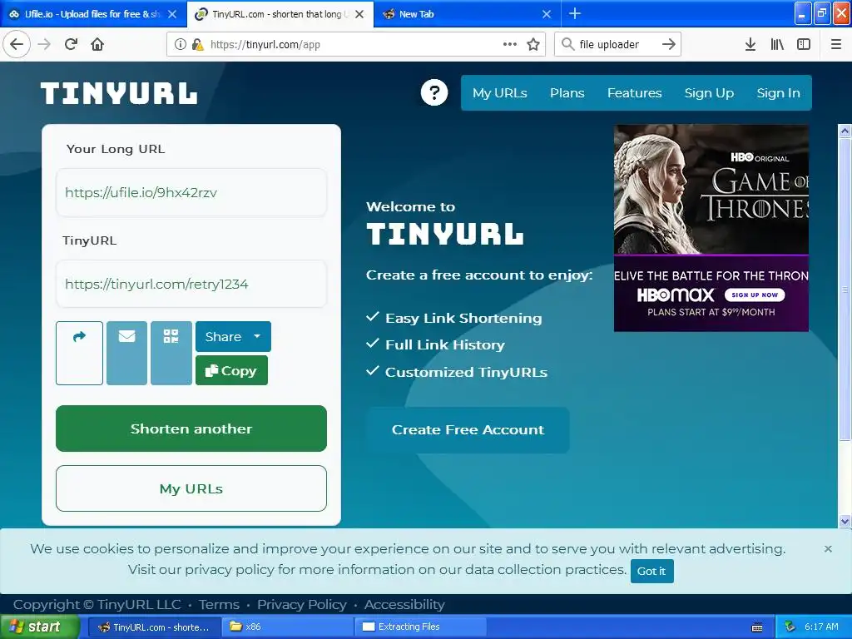Open My URLs in top navigation

tap(500, 93)
